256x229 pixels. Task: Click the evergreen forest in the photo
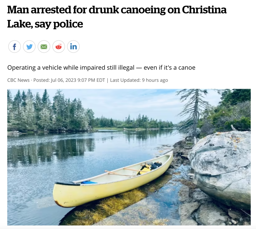tap(49, 113)
